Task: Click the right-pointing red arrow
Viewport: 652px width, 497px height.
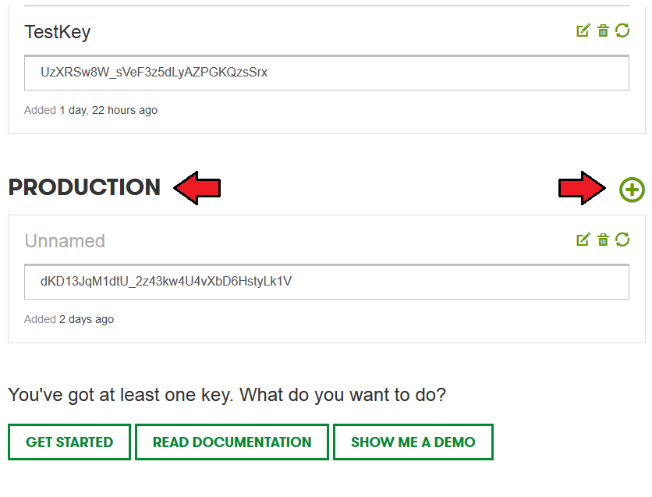Action: click(582, 188)
